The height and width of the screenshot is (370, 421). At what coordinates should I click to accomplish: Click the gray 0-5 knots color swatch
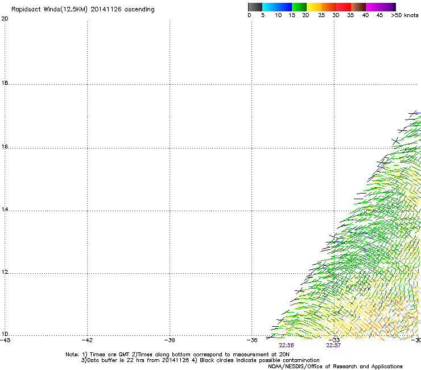click(255, 7)
